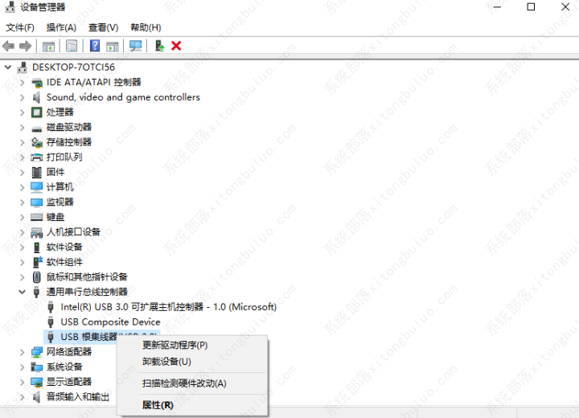Image resolution: width=579 pixels, height=418 pixels.
Task: Click the USB Composite Device plug icon
Action: click(51, 322)
